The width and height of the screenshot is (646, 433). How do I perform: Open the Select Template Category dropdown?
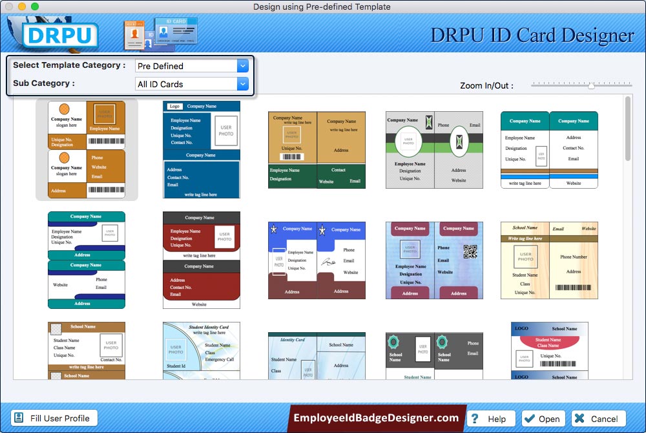192,66
